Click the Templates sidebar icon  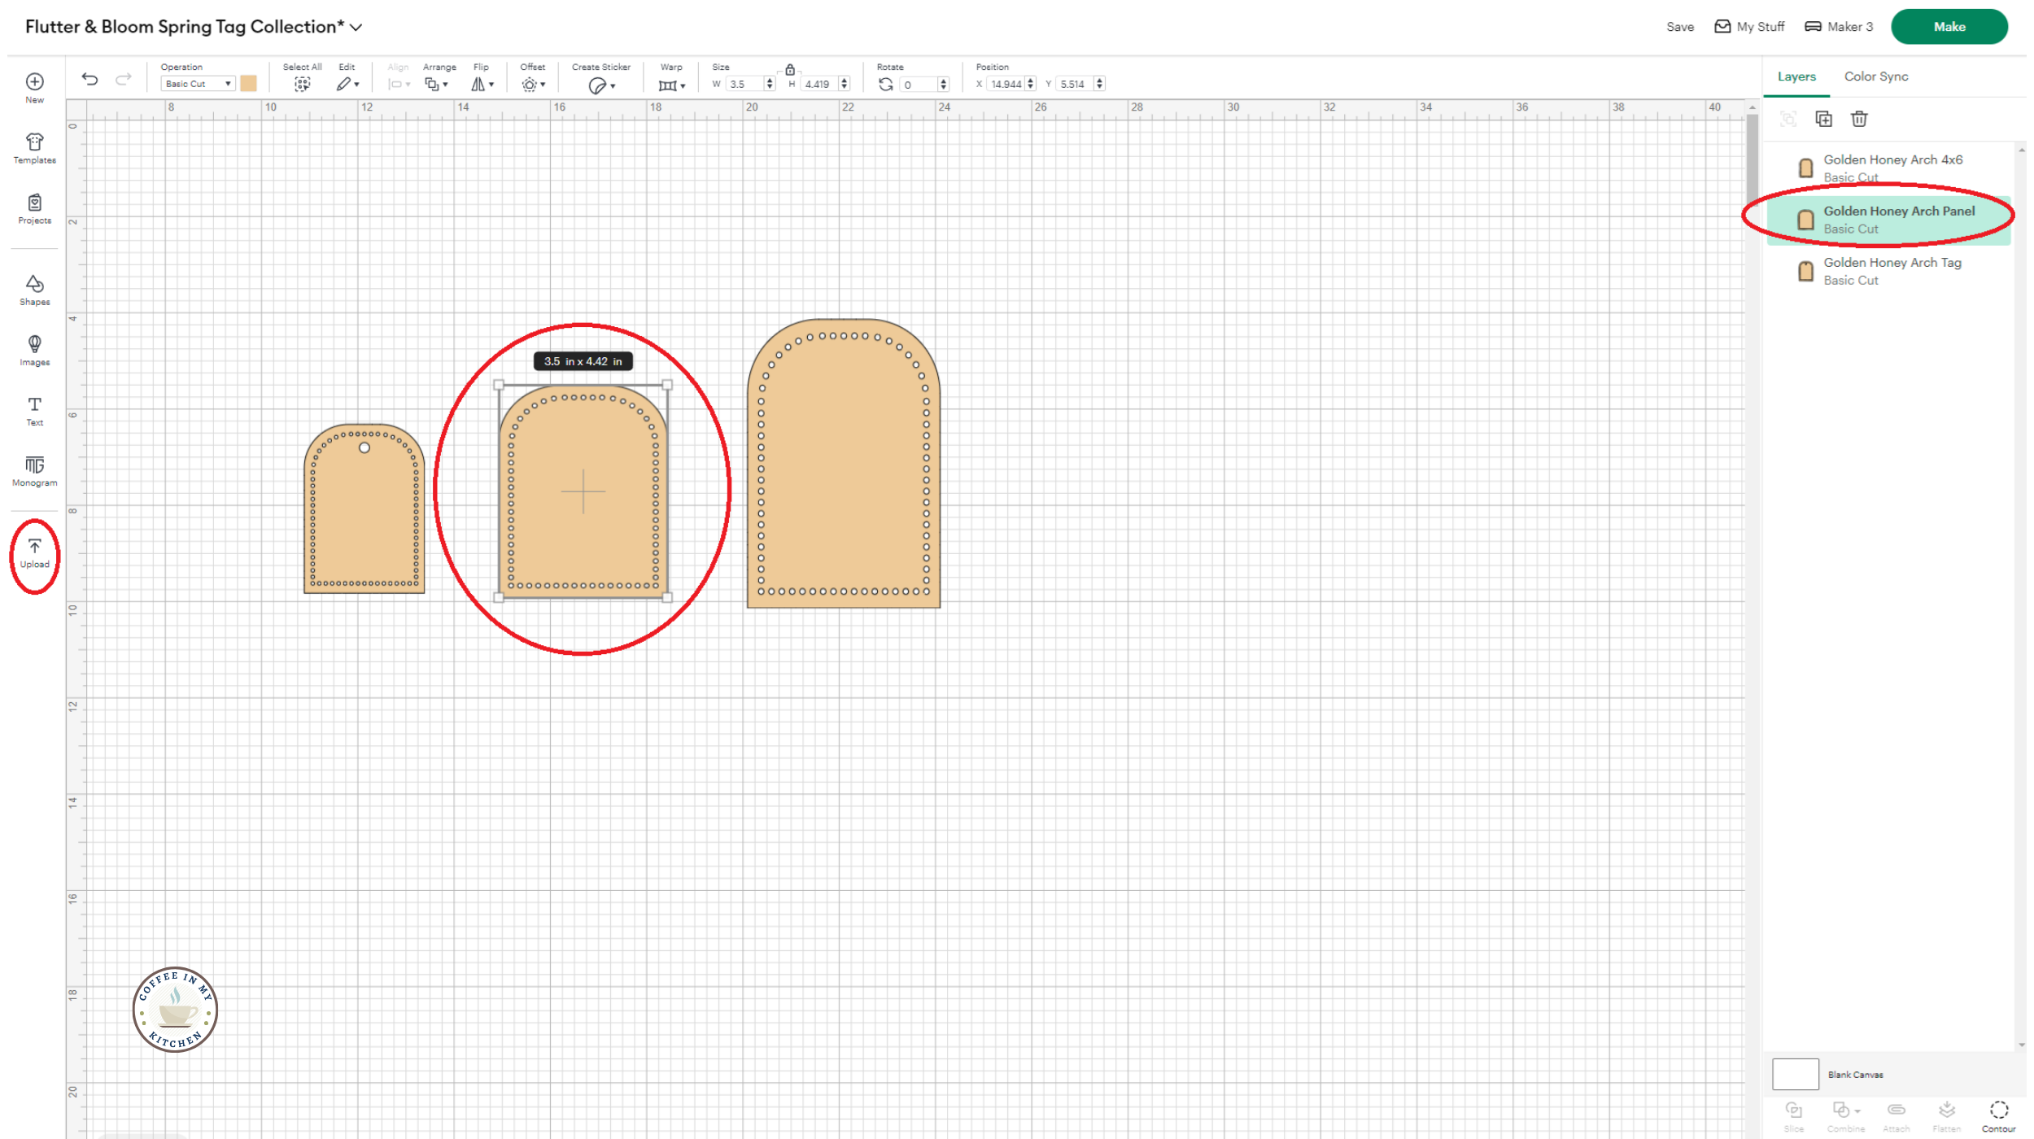pyautogui.click(x=34, y=148)
